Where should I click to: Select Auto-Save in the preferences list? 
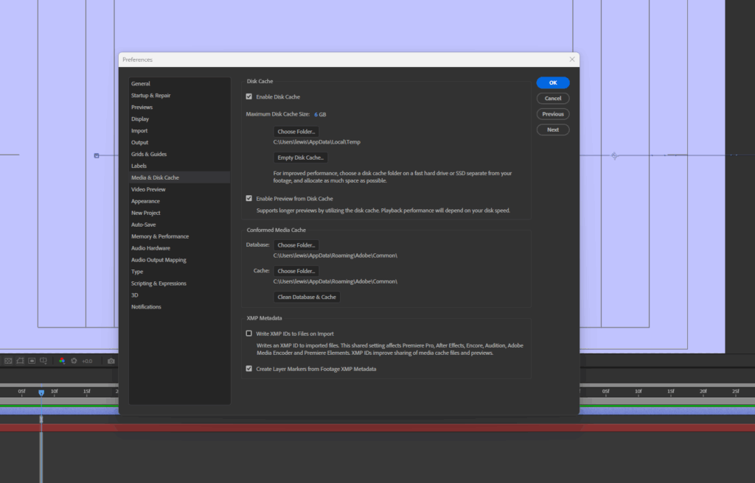143,225
